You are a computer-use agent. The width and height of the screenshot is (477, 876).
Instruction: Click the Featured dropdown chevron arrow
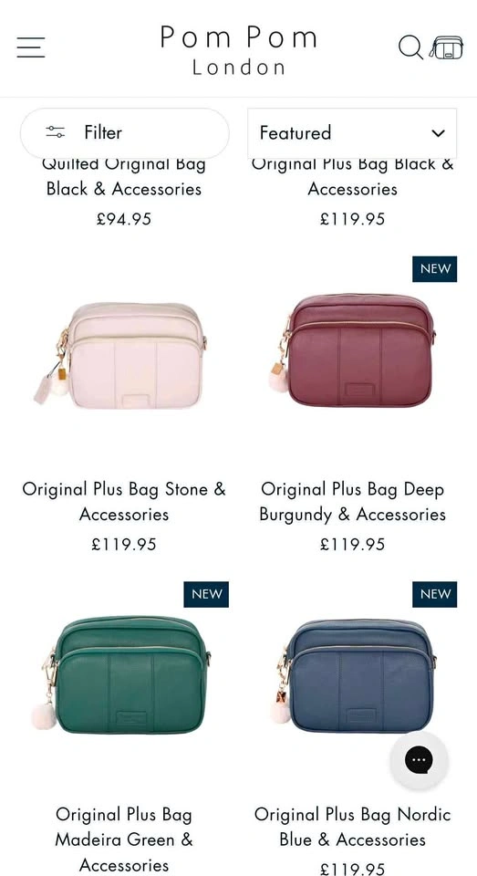[439, 133]
